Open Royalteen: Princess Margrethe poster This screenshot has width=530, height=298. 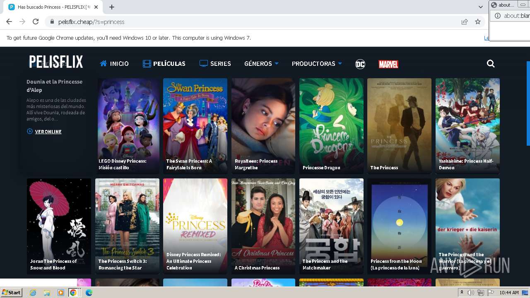pos(263,126)
